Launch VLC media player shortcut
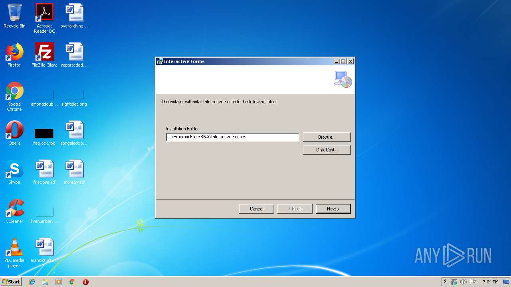 14,253
